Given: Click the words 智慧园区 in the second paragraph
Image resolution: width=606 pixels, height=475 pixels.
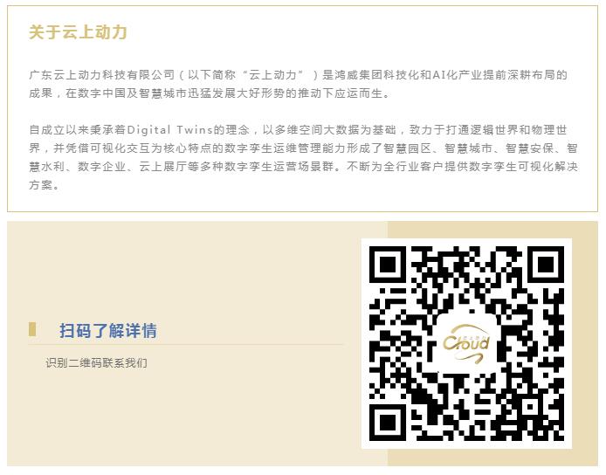Looking at the screenshot, I should pos(408,148).
